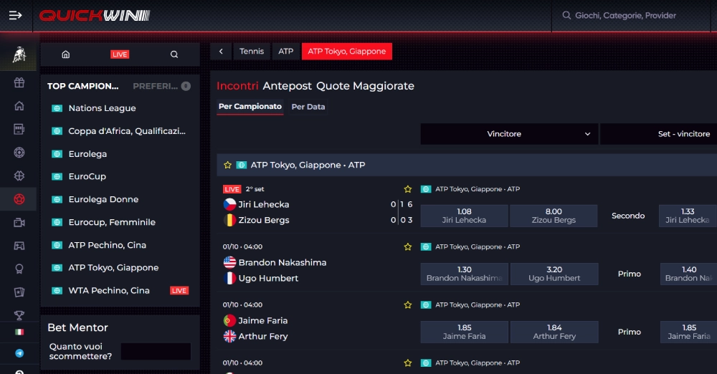Open the EuroCup championship
The height and width of the screenshot is (374, 717).
click(x=87, y=176)
